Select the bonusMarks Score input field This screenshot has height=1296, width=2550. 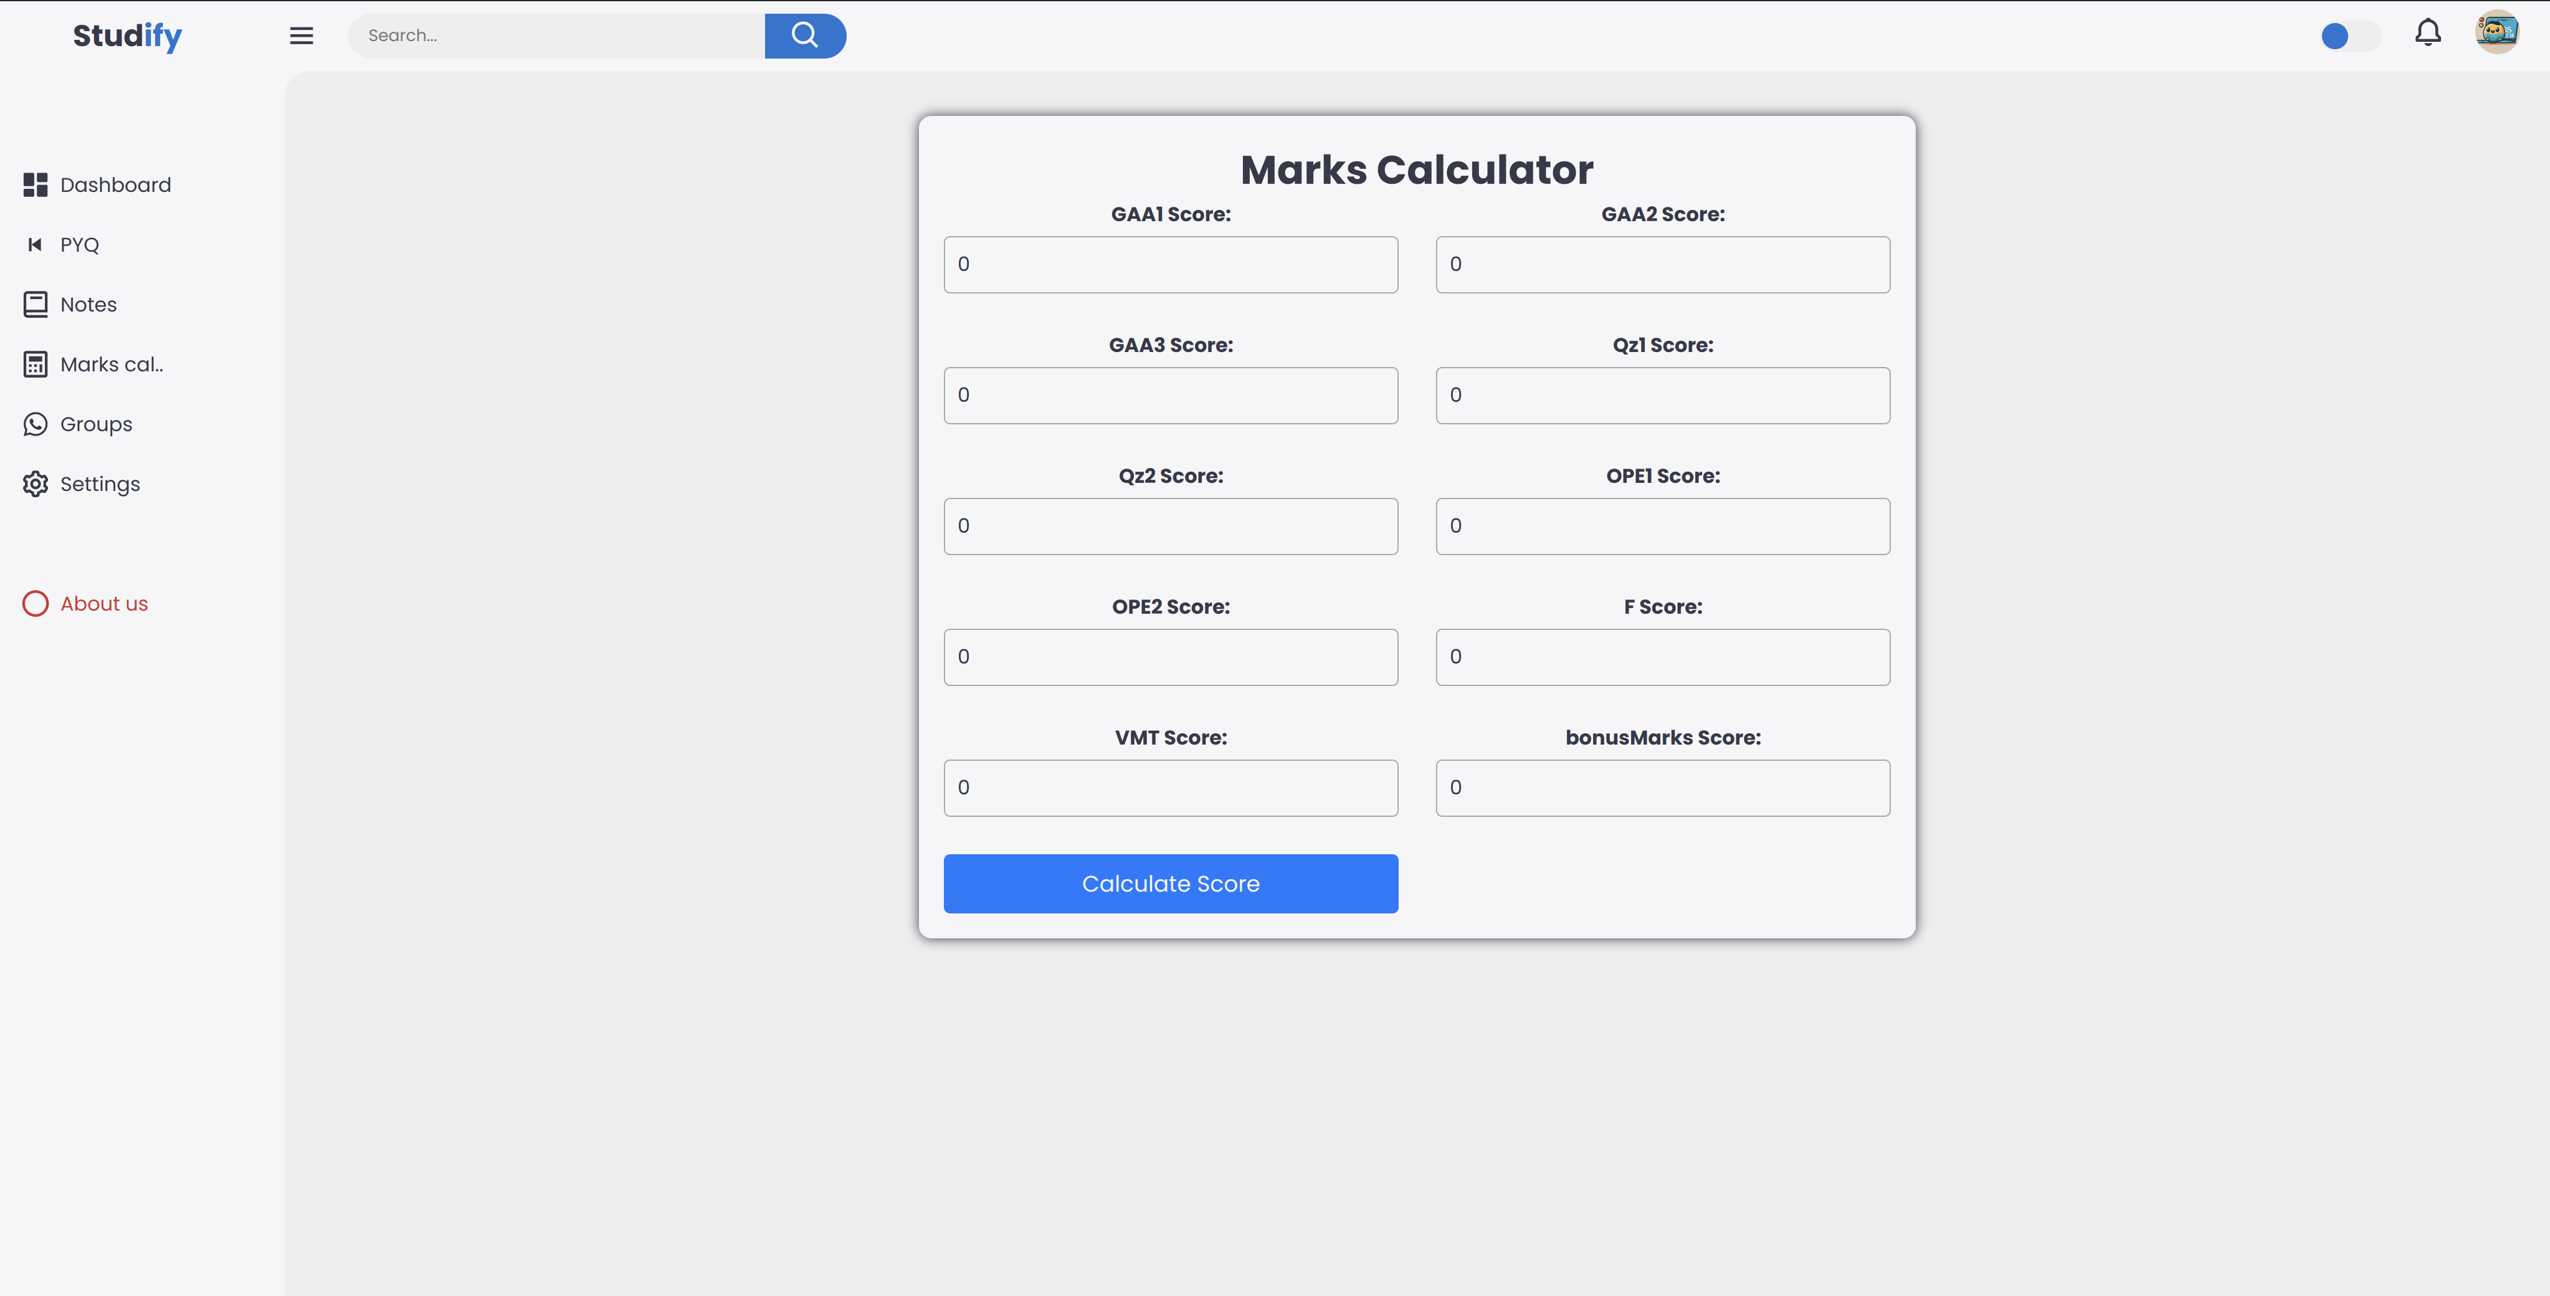(x=1662, y=788)
